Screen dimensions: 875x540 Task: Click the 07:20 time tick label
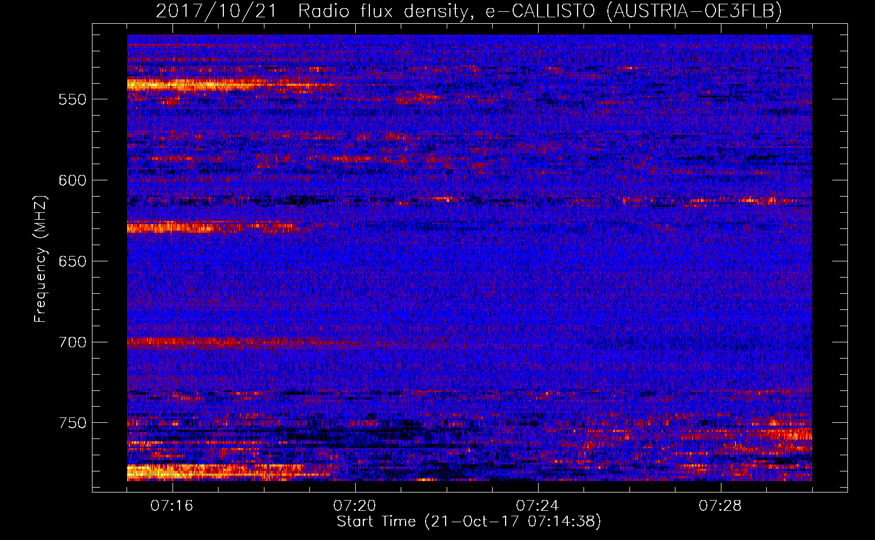[x=355, y=506]
